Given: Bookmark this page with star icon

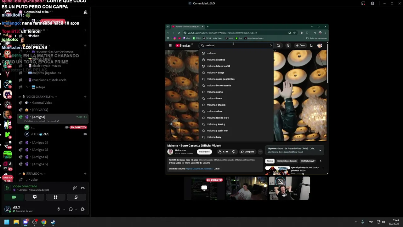Looking at the screenshot, I should coord(294,33).
